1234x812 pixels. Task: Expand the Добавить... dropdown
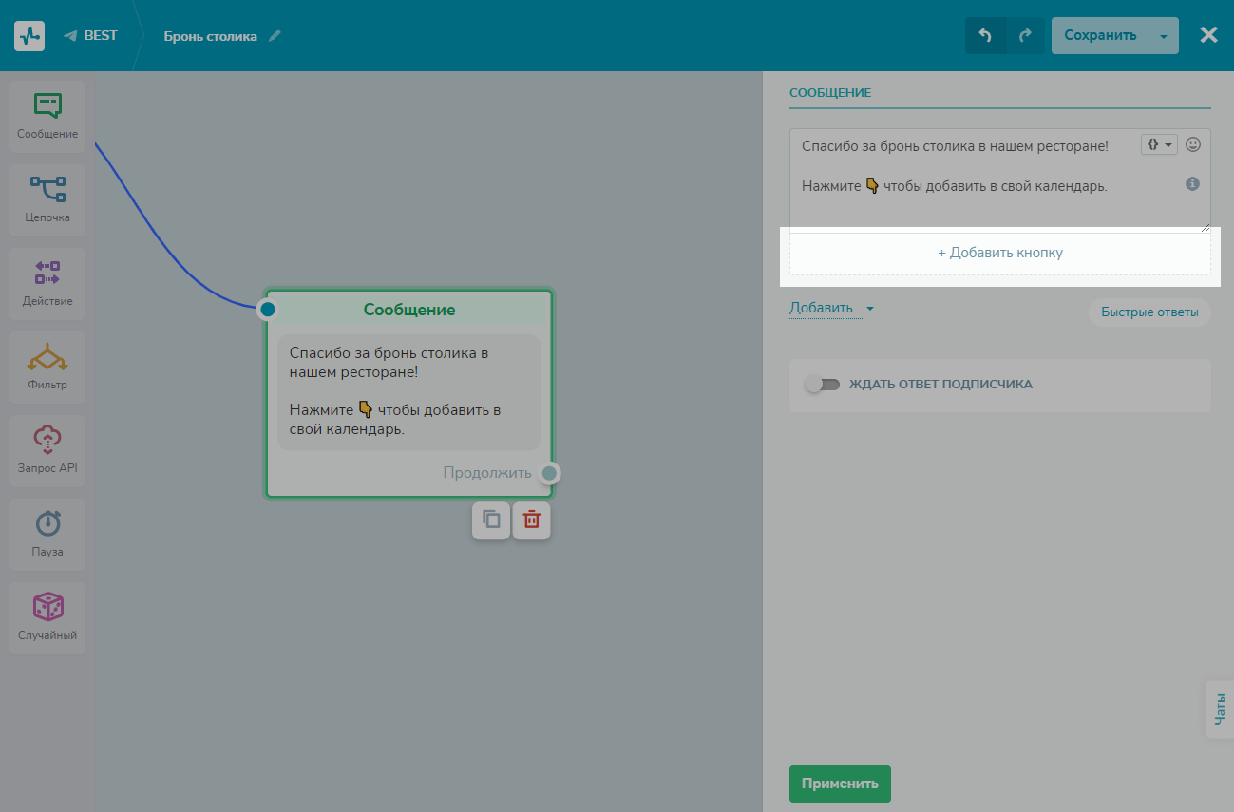pos(831,309)
